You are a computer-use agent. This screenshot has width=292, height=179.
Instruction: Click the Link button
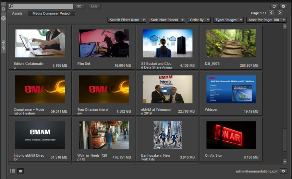tap(94, 6)
